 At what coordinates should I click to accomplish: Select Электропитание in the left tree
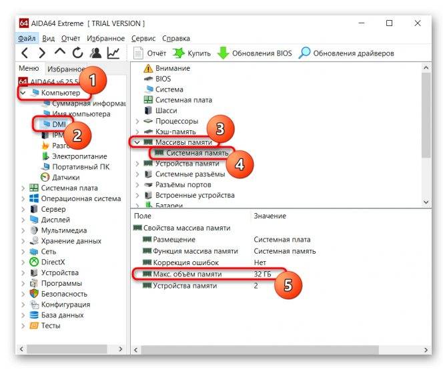(75, 156)
